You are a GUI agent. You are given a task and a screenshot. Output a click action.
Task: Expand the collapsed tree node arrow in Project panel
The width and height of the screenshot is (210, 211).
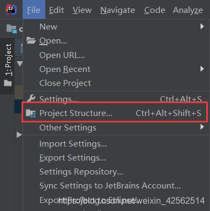tap(19, 135)
